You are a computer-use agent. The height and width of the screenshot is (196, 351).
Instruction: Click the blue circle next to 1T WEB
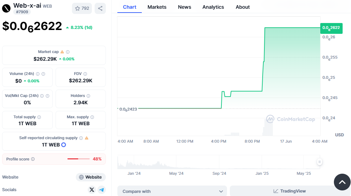coord(64,145)
